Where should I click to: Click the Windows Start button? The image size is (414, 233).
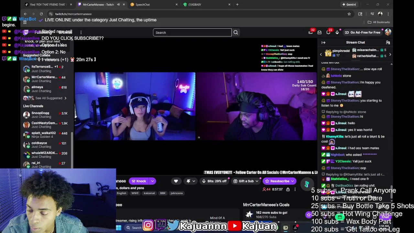click(x=119, y=228)
